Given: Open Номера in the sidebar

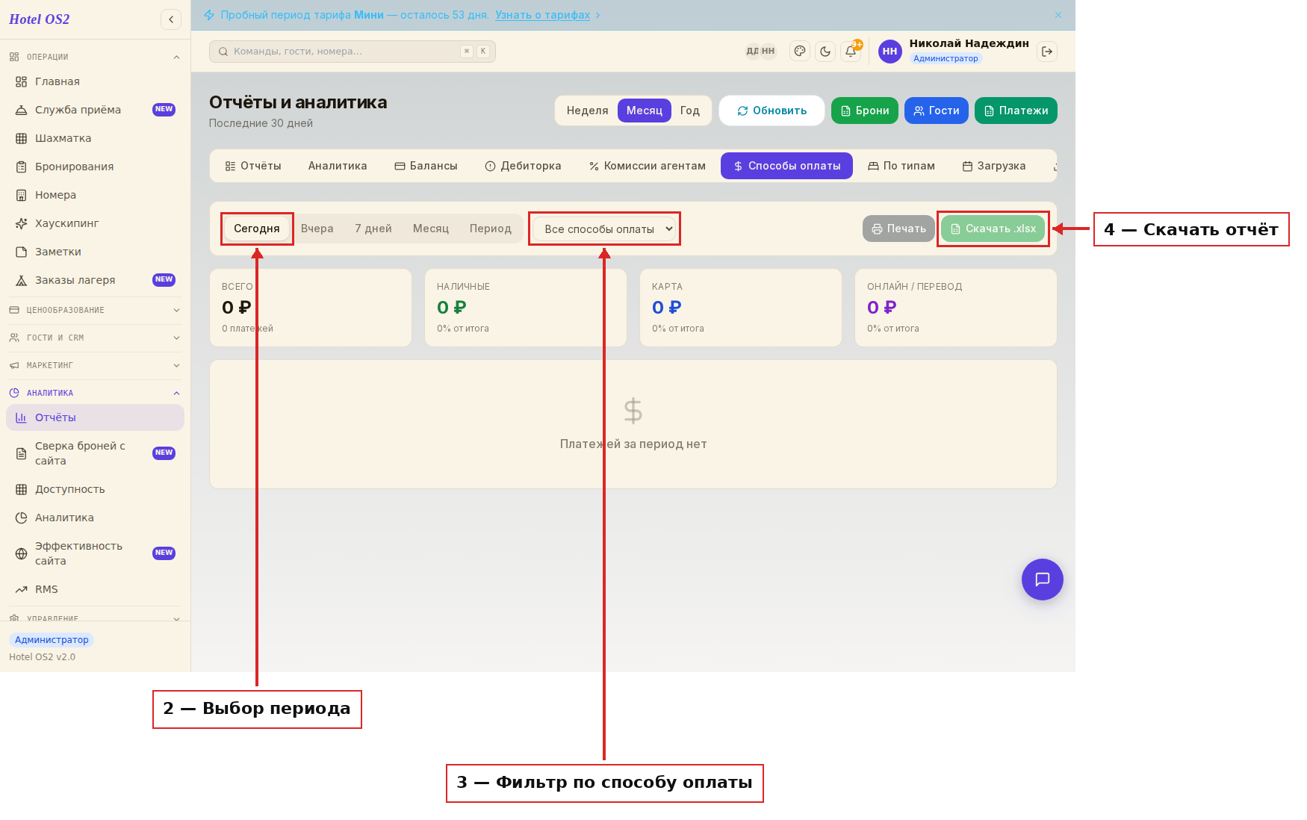Looking at the screenshot, I should pyautogui.click(x=95, y=195).
